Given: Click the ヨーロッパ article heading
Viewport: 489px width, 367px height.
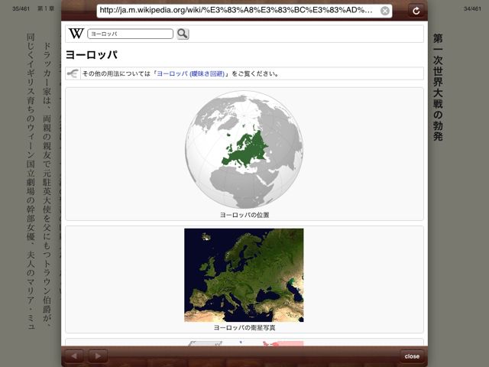Looking at the screenshot, I should [x=92, y=55].
